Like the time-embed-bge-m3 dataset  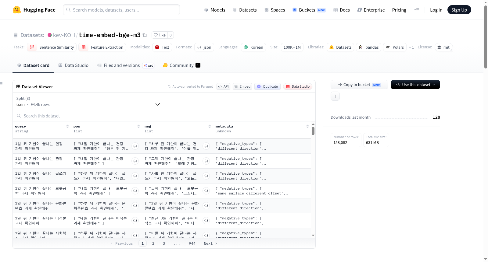coord(160,35)
